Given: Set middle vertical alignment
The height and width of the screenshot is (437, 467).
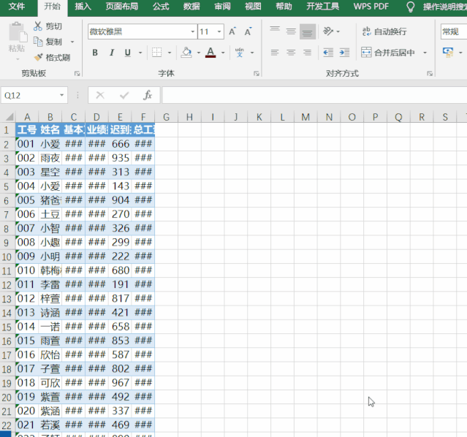Looking at the screenshot, I should (291, 31).
